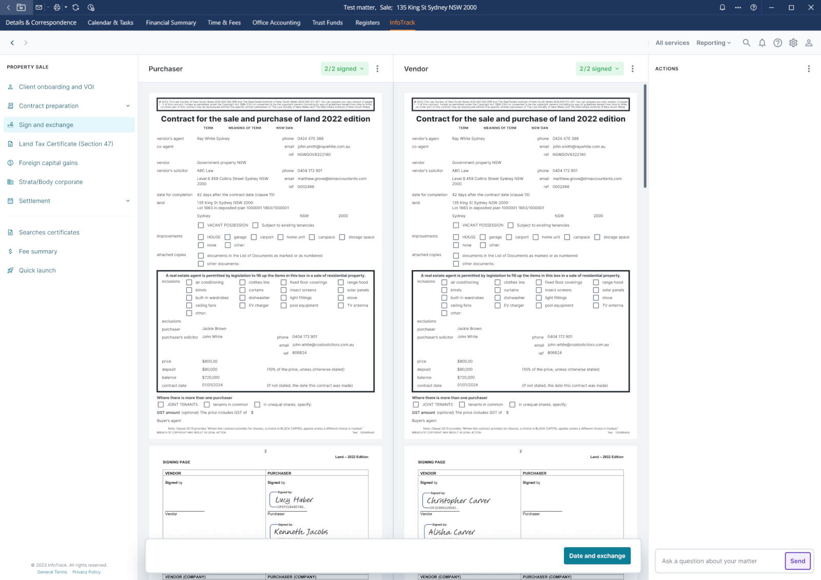Go back with the title bar chevron

(x=8, y=7)
